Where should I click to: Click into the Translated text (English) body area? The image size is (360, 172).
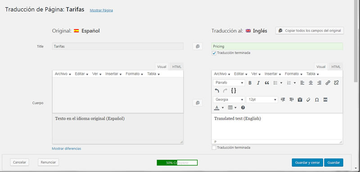click(x=277, y=127)
